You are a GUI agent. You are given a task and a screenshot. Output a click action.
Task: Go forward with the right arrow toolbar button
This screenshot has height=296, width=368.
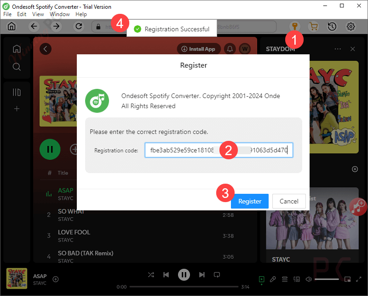[56, 26]
